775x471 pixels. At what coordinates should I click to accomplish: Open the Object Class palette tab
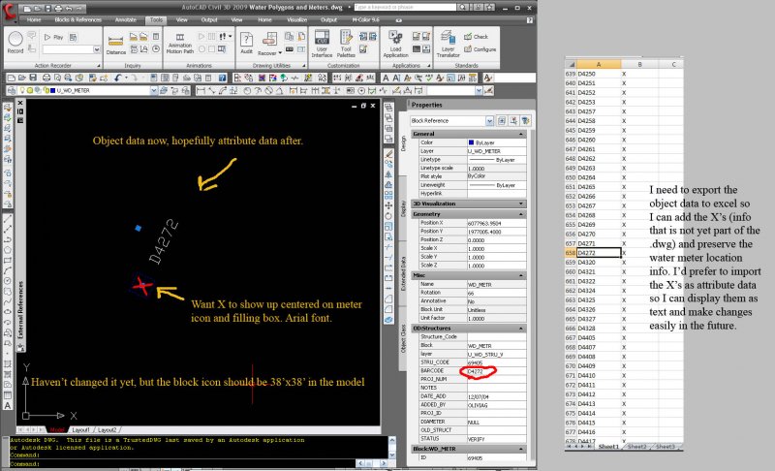point(403,339)
